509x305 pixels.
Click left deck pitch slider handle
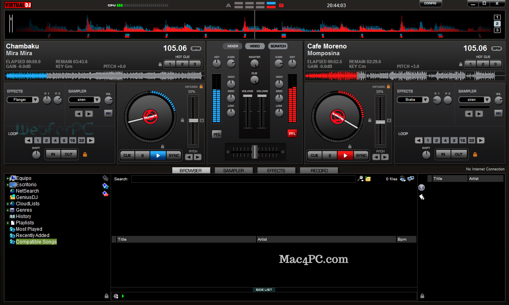(x=193, y=120)
